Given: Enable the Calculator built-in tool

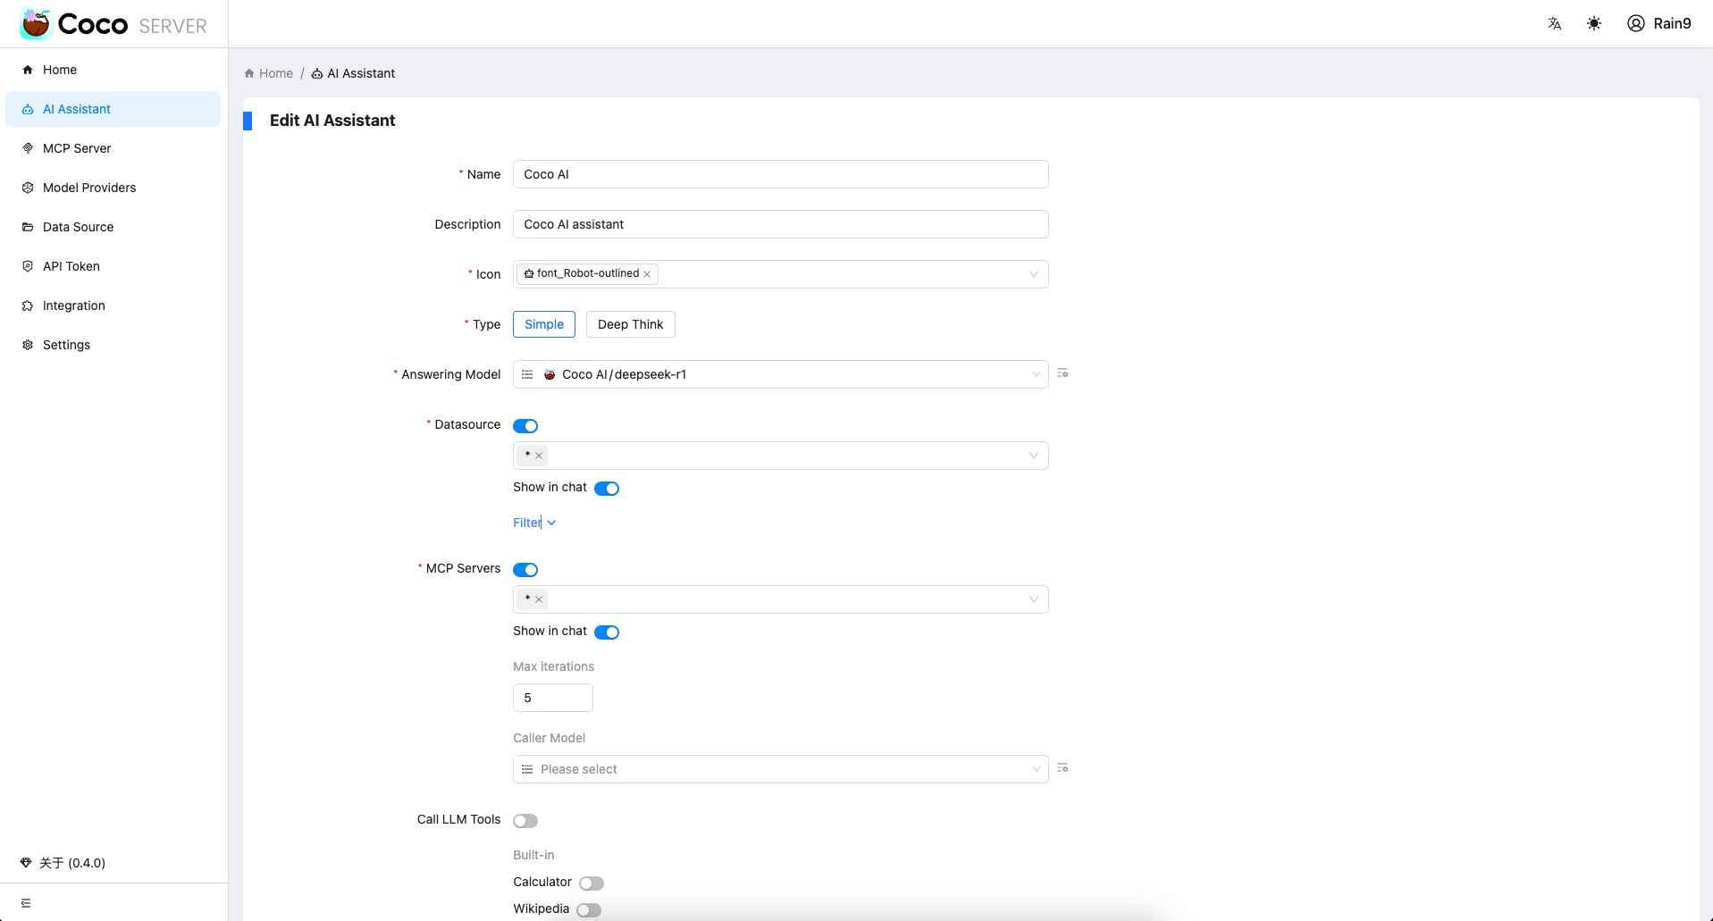Looking at the screenshot, I should [592, 883].
